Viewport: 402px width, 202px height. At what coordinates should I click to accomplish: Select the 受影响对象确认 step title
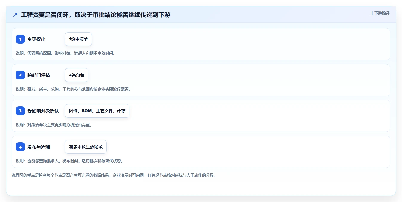click(43, 111)
